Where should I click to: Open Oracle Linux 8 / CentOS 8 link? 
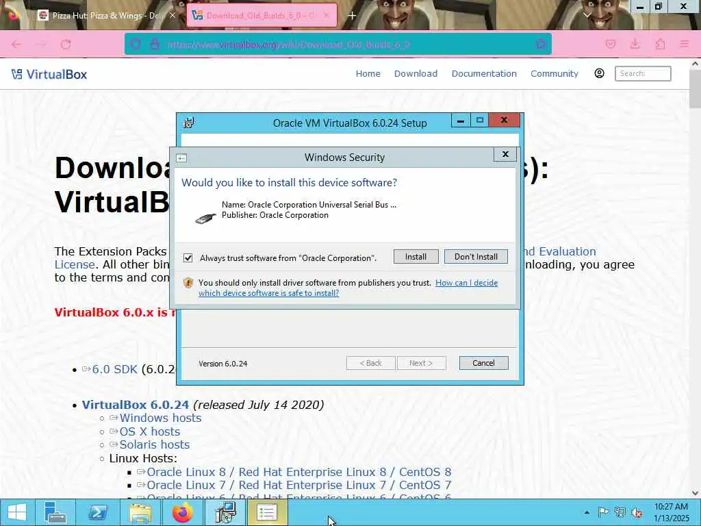(x=298, y=472)
